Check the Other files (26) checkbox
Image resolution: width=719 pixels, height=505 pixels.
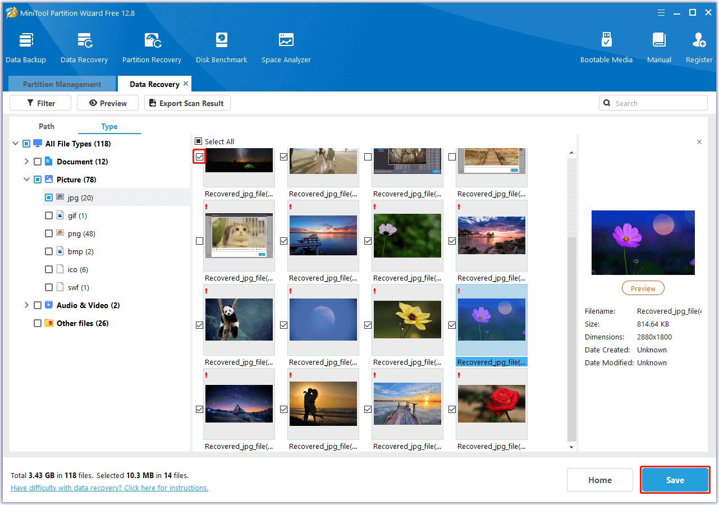(x=38, y=323)
